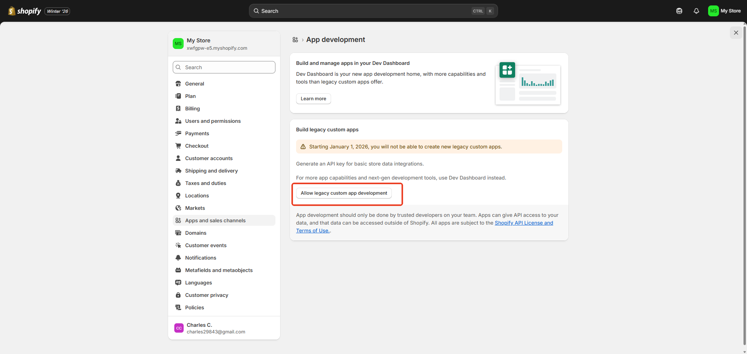Click the Locations pin icon in the sidebar
The width and height of the screenshot is (747, 354).
(x=178, y=195)
